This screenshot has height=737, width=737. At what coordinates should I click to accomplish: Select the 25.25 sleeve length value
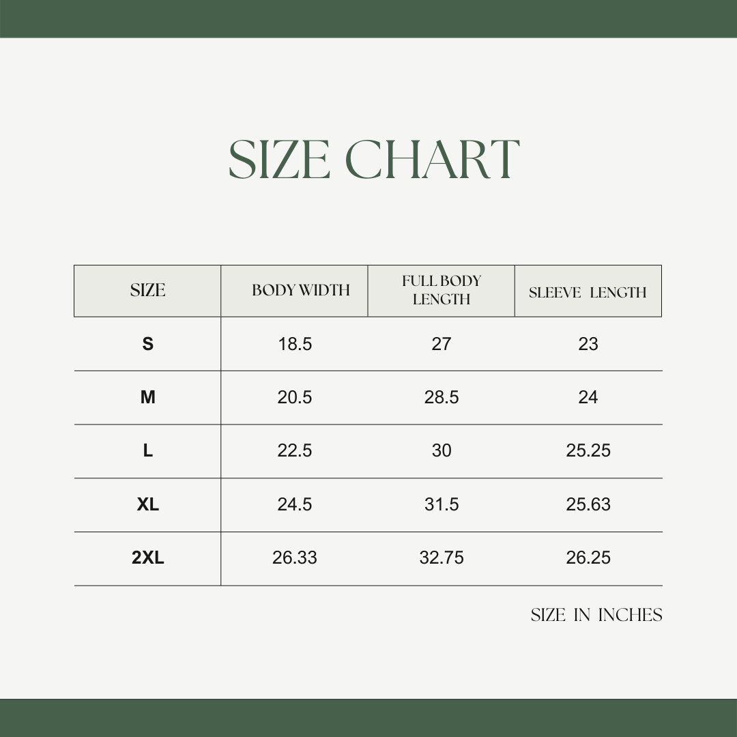click(588, 451)
